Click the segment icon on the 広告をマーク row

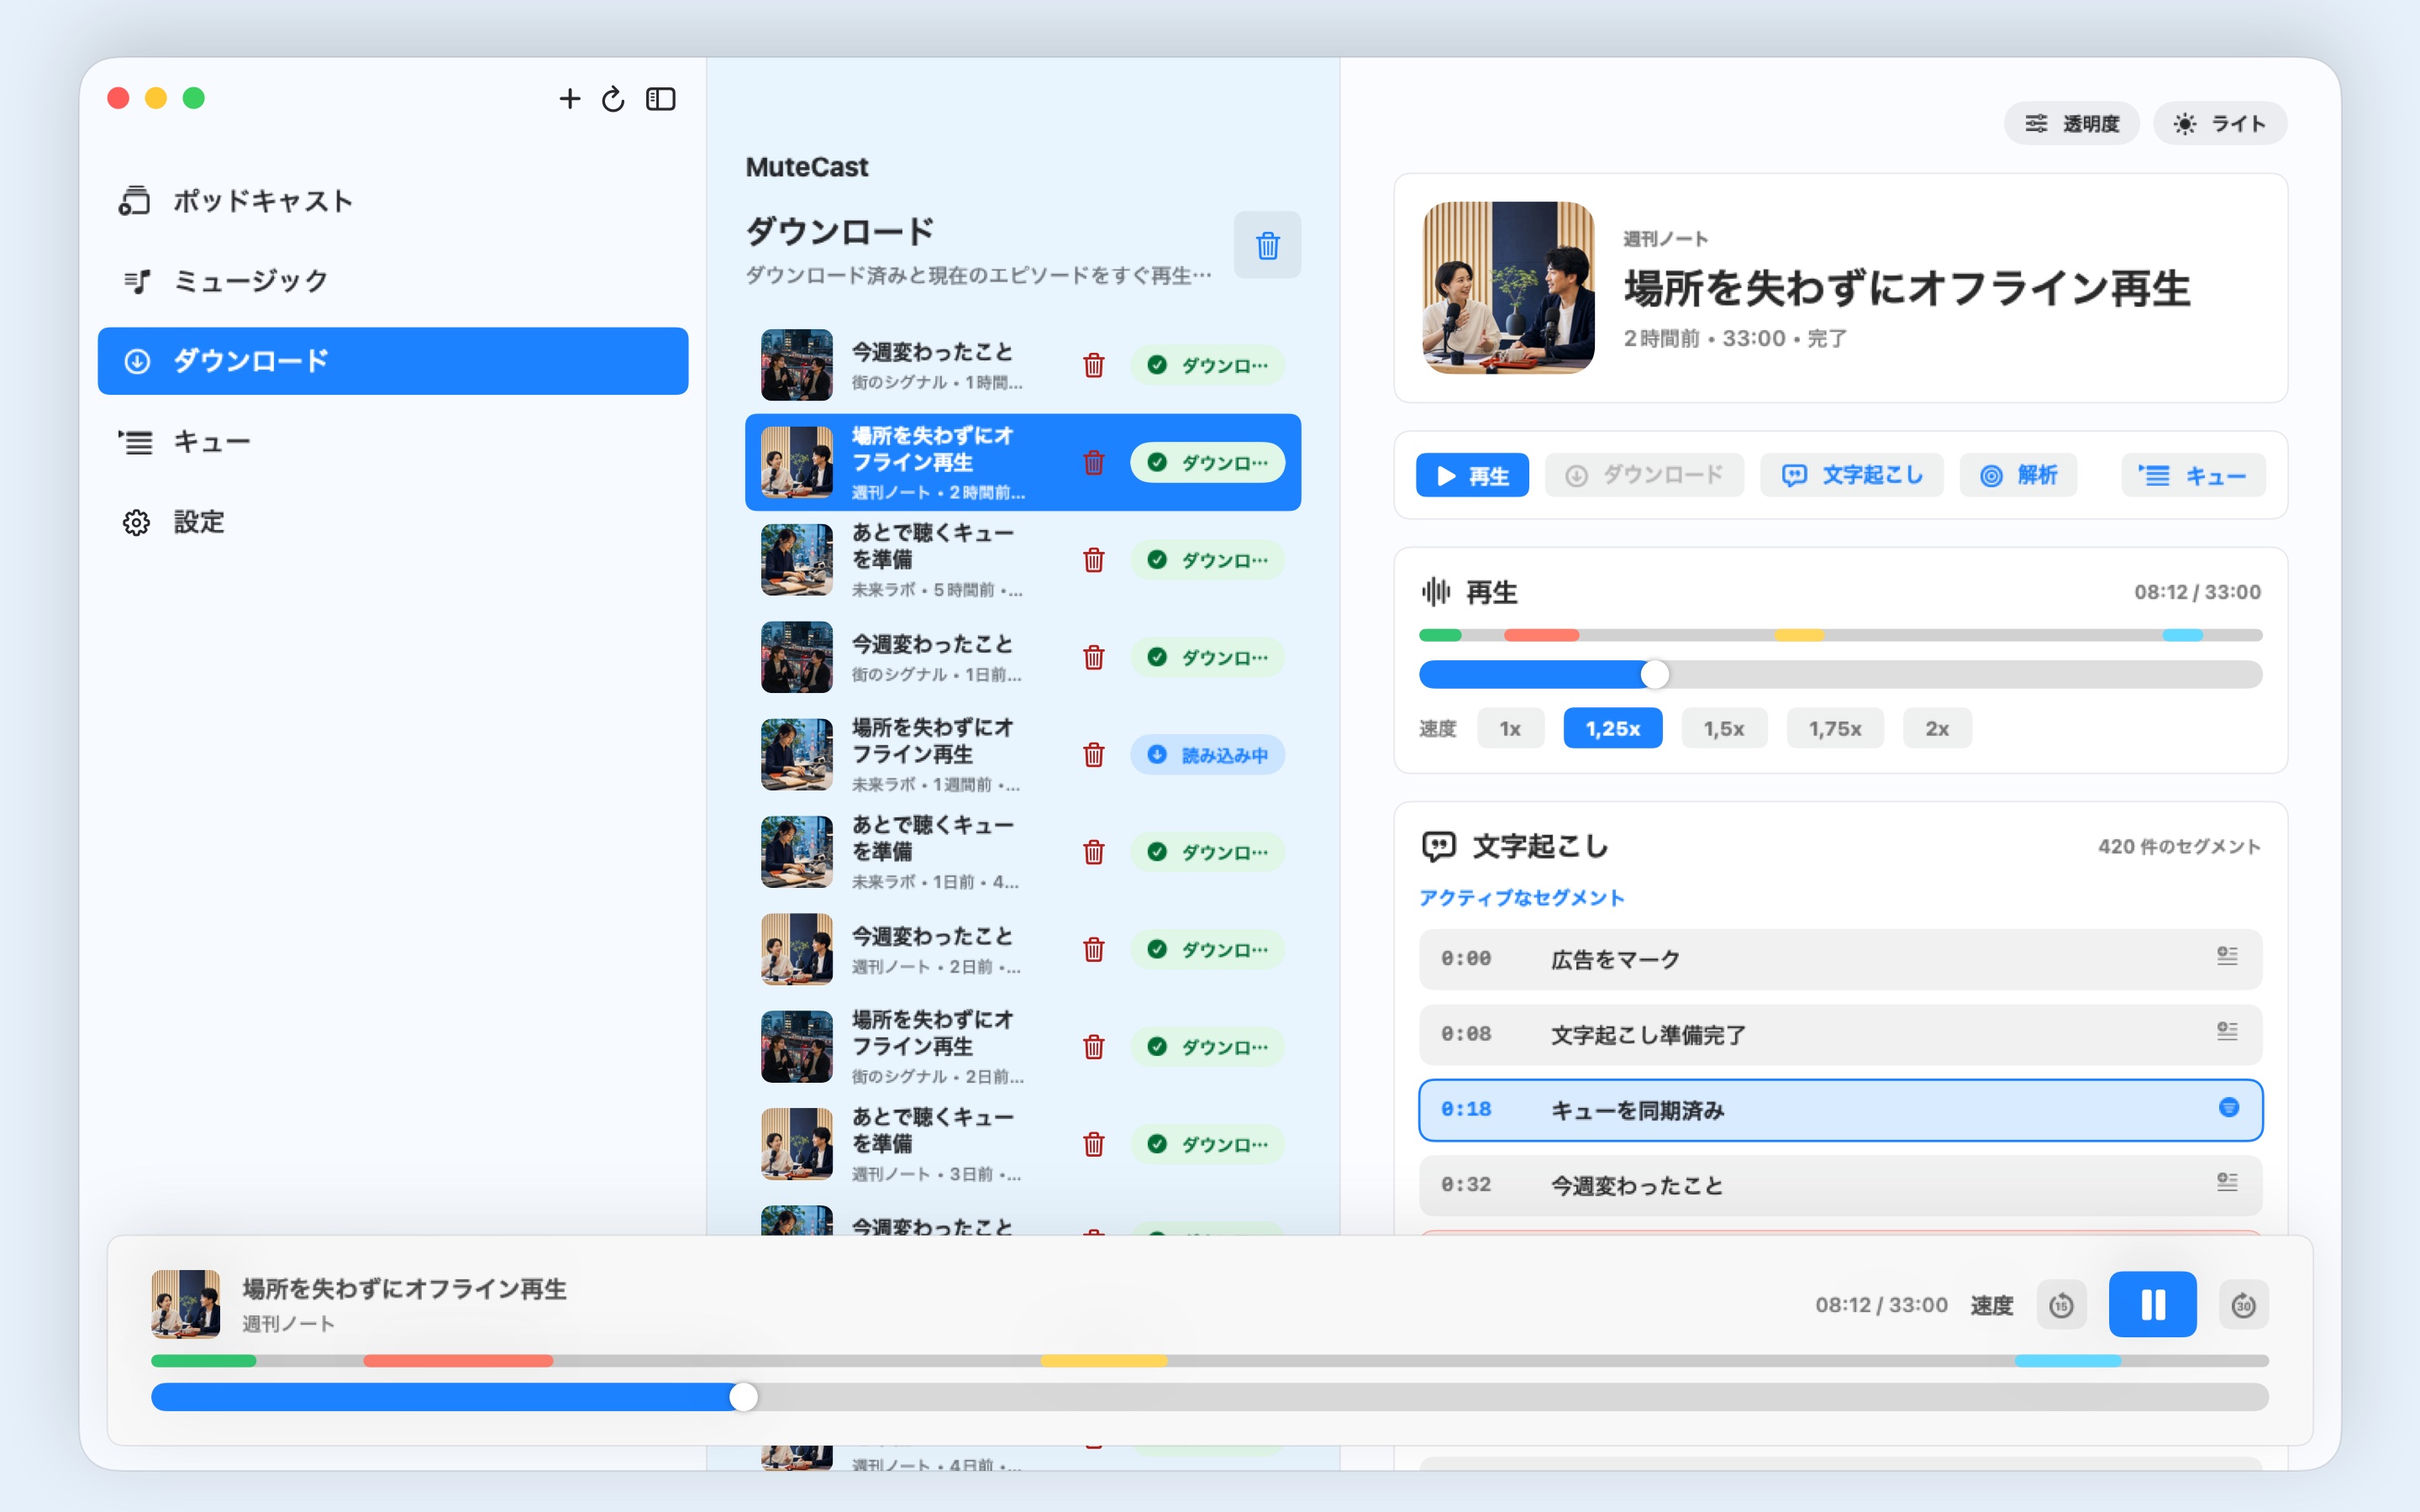[2227, 957]
